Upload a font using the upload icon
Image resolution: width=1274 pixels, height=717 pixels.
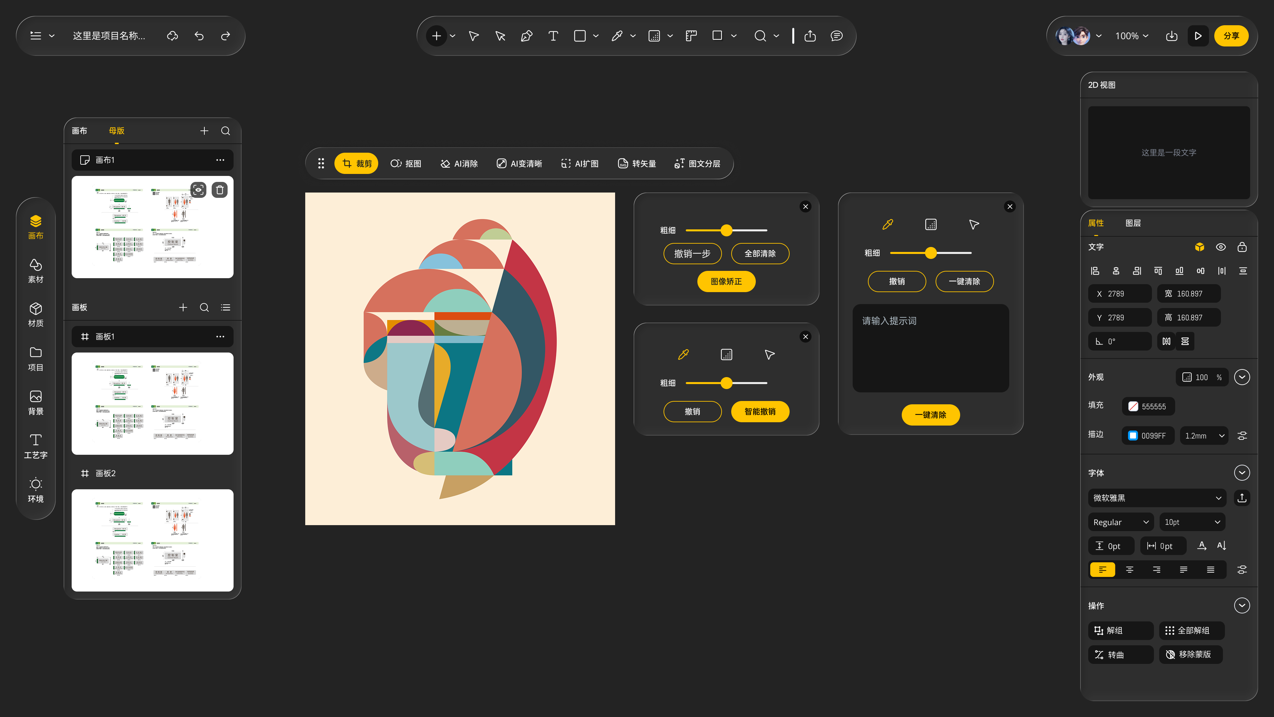[x=1242, y=498]
